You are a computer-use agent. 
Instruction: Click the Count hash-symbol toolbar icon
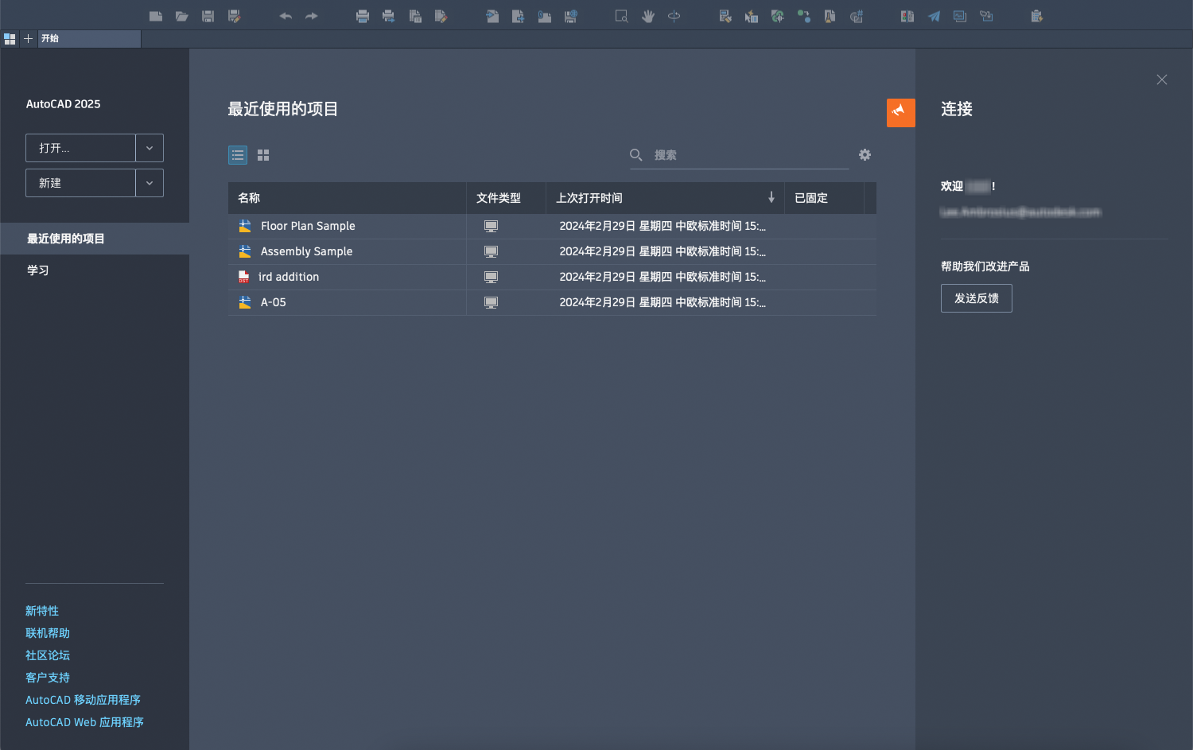pos(857,16)
